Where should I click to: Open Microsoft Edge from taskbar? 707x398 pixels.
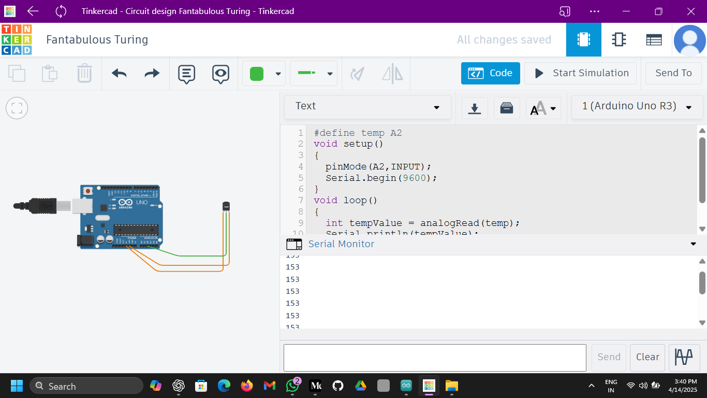click(224, 386)
